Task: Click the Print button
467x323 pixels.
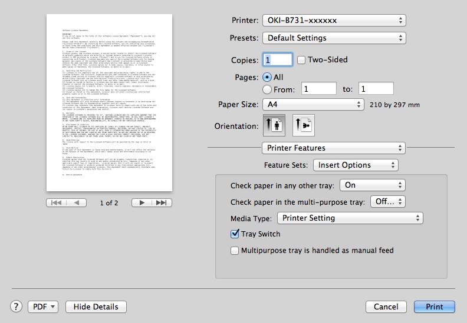Action: point(434,307)
